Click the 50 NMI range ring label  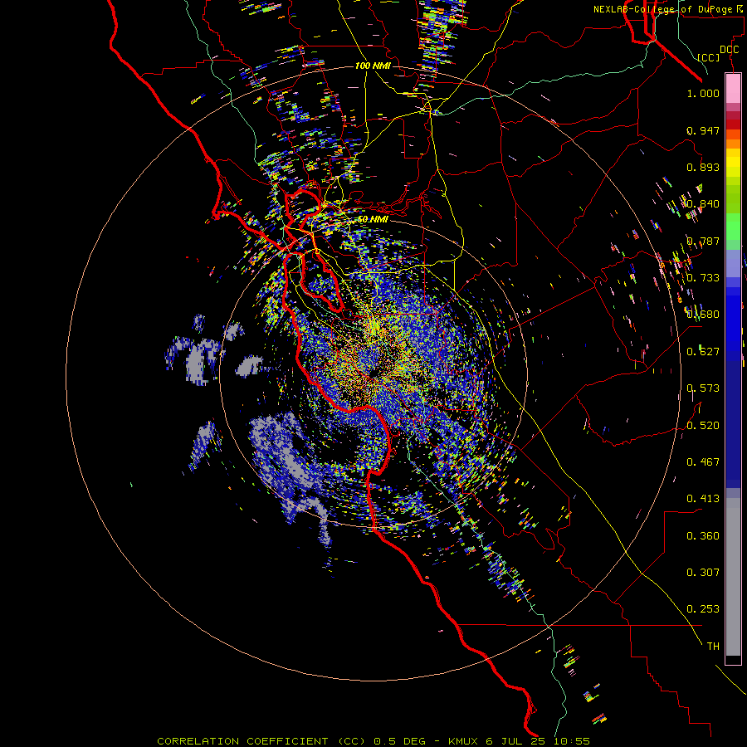click(373, 219)
